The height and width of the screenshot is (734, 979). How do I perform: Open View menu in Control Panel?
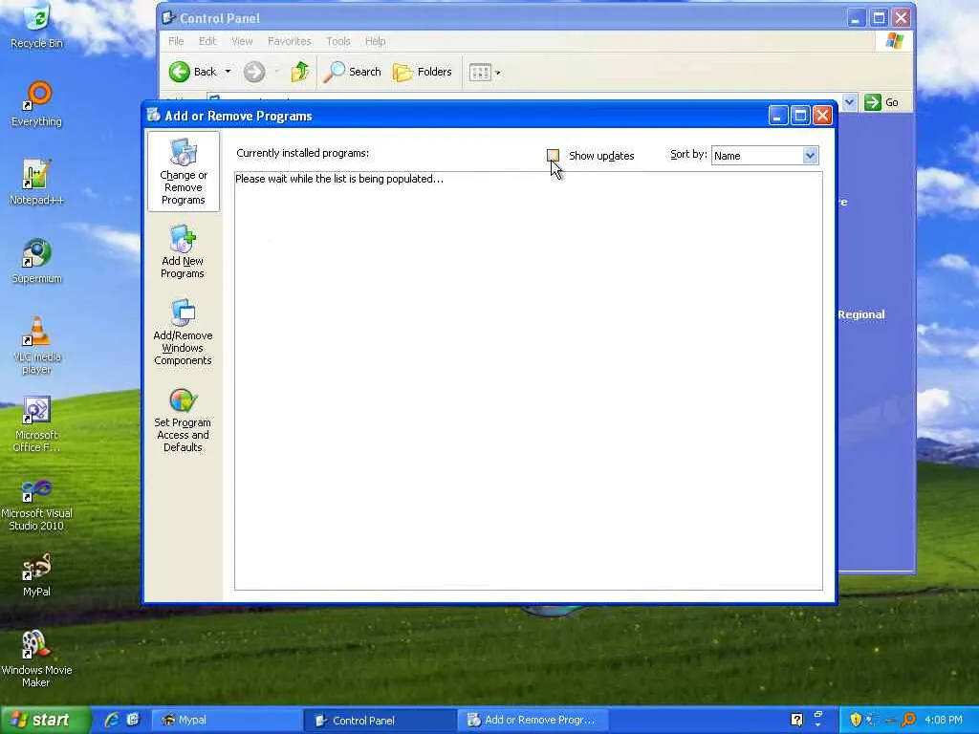[x=242, y=41]
